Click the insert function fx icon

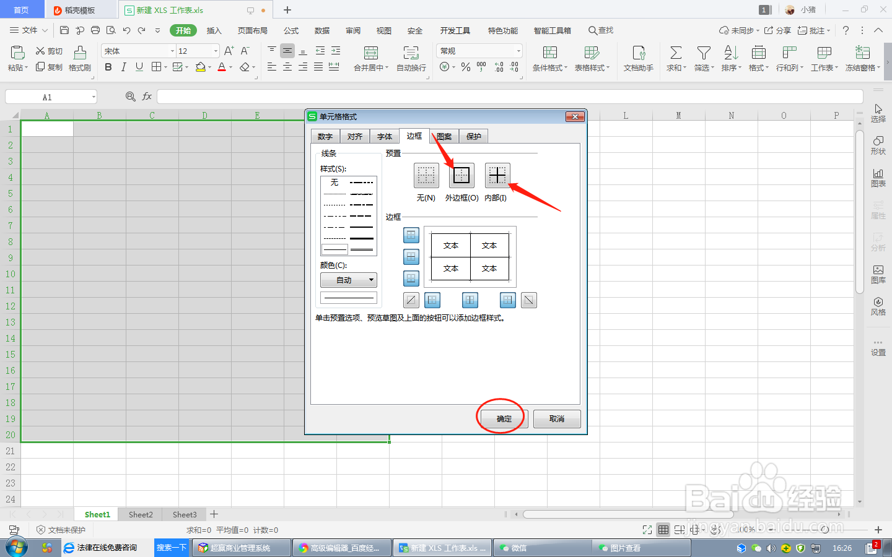(147, 97)
